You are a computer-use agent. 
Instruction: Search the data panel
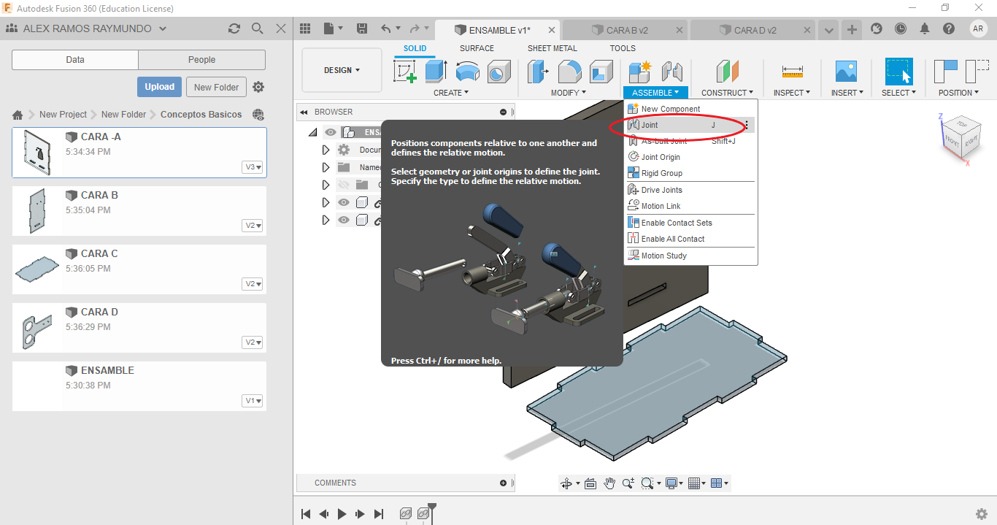click(258, 28)
